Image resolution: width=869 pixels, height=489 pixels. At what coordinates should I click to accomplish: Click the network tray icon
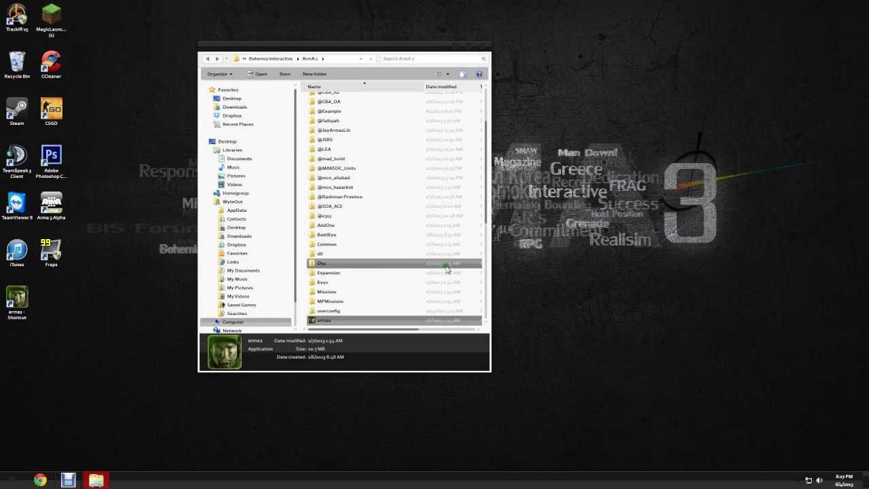809,481
